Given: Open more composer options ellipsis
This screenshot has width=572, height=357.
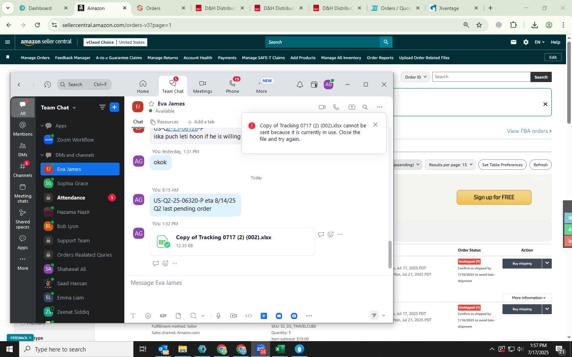Looking at the screenshot, I should point(309,316).
